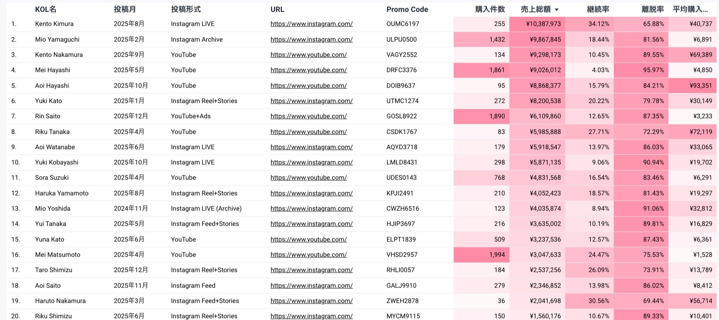This screenshot has width=719, height=320.
Task: Click the 継続率 column header
Action: pos(598,9)
